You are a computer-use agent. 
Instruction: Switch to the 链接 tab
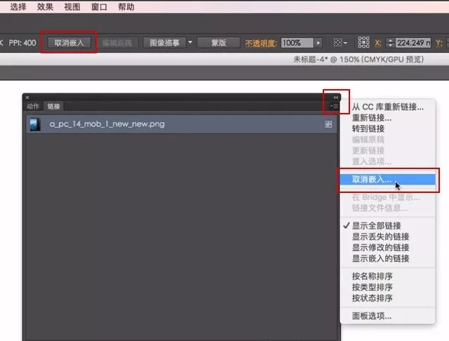pos(53,107)
